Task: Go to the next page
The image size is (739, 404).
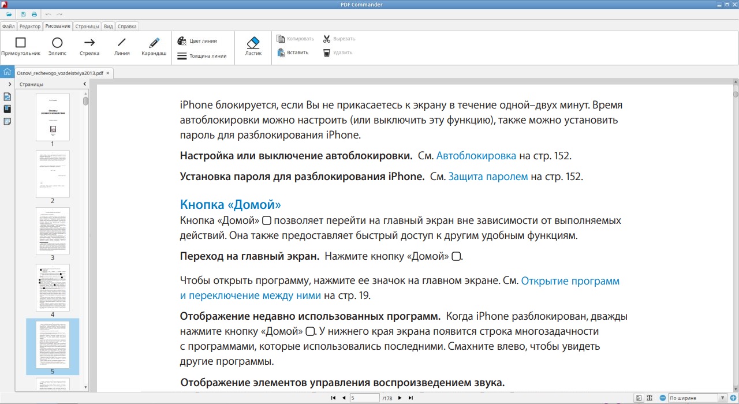Action: pos(400,398)
